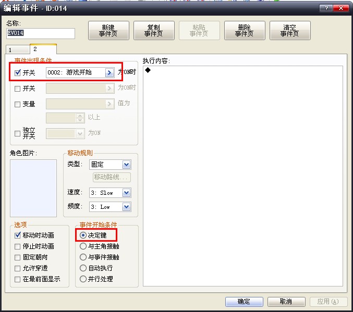Enable the second 开关 condition checkbox
The image size is (353, 312).
(x=17, y=89)
